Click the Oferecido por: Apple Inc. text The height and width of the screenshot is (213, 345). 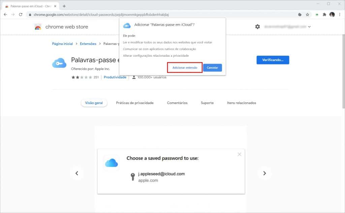[x=90, y=69]
